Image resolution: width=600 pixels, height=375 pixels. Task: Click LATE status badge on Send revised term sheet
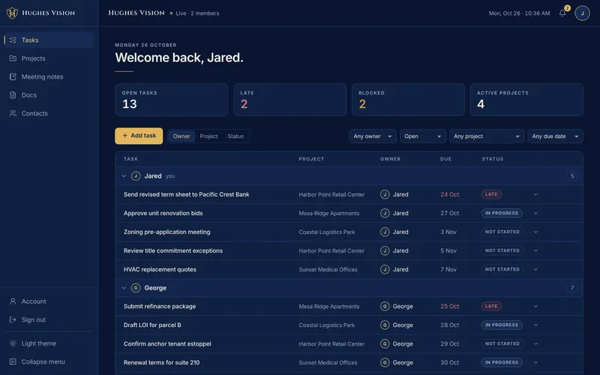click(491, 194)
